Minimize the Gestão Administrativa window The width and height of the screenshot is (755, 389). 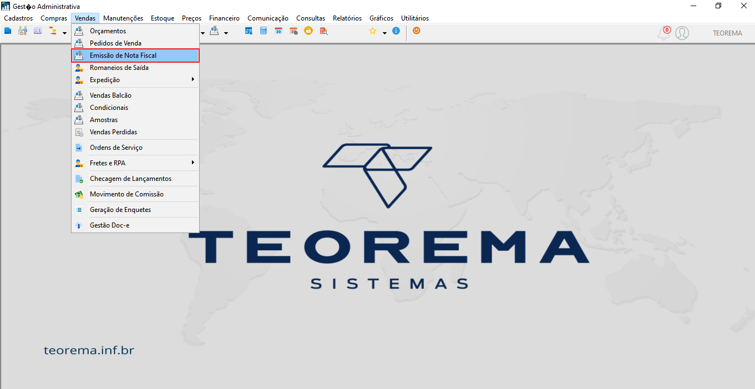pos(693,6)
